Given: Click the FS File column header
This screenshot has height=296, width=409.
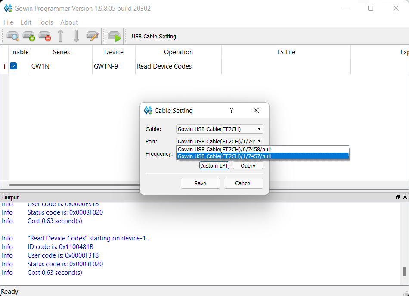Looking at the screenshot, I should 286,52.
